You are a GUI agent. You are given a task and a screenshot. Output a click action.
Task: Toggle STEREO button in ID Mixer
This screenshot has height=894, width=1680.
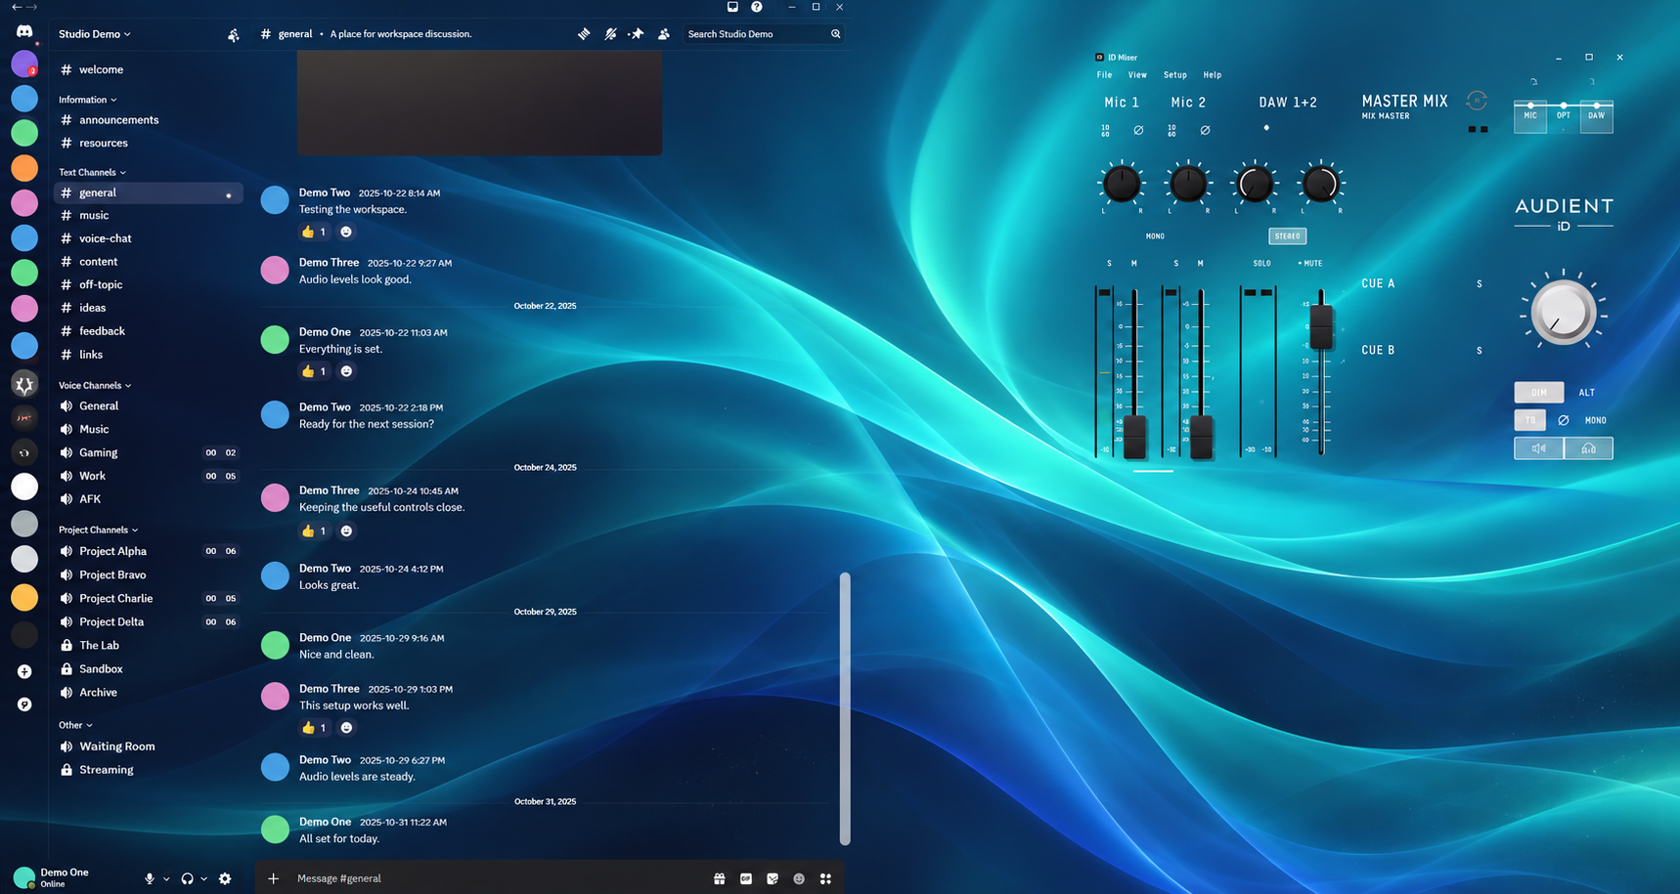(1288, 236)
